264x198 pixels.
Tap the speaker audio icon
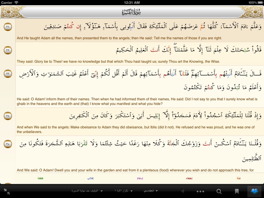pyautogui.click(x=183, y=191)
